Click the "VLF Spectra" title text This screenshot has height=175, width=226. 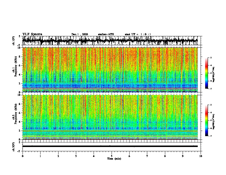32,34
